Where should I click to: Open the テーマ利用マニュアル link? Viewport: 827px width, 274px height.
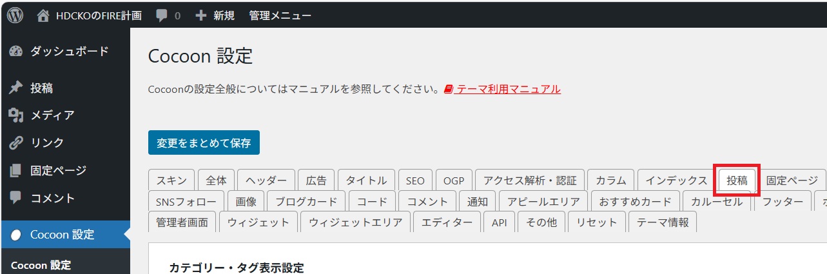coord(509,89)
